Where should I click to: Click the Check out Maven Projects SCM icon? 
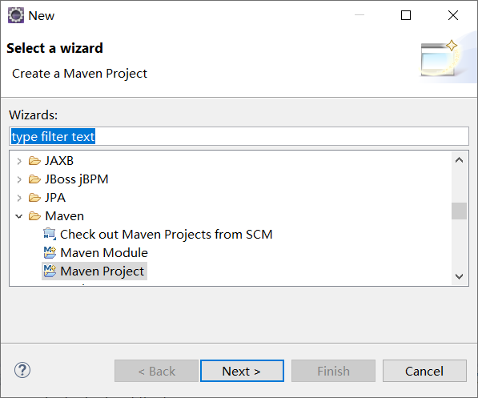click(x=50, y=234)
